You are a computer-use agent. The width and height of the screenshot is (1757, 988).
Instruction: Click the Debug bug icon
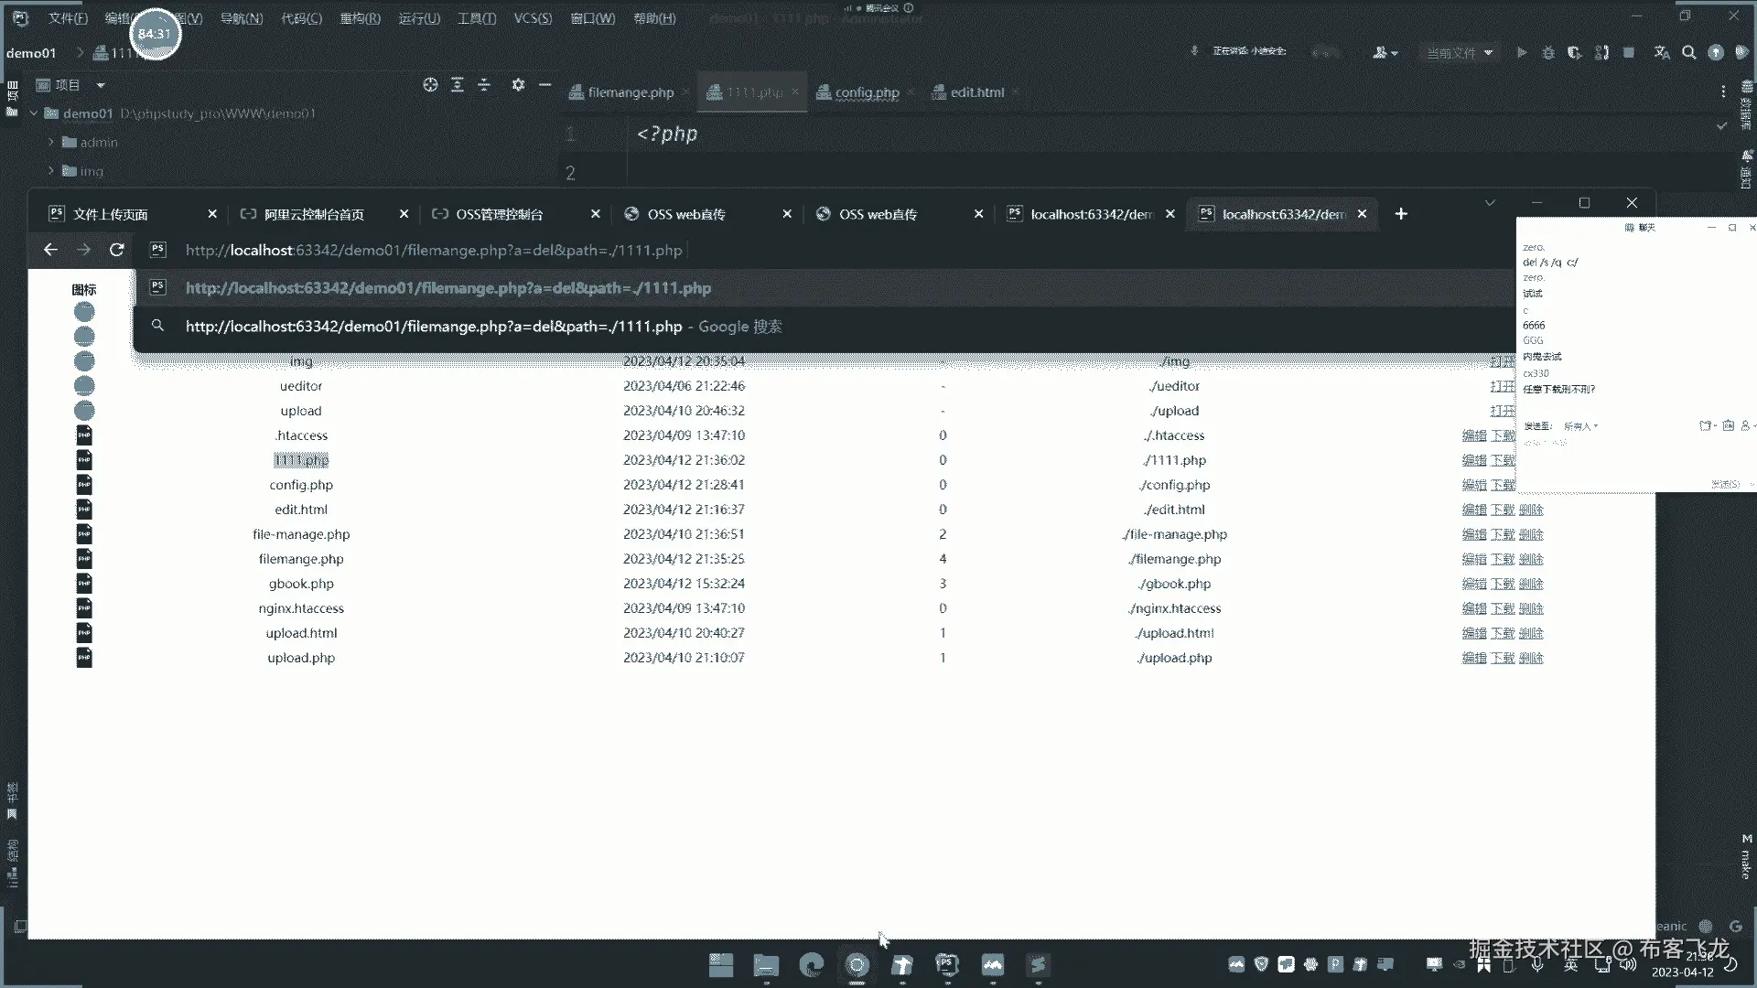coord(1548,53)
